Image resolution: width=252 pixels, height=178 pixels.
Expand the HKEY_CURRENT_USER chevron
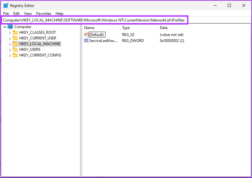(x=10, y=39)
